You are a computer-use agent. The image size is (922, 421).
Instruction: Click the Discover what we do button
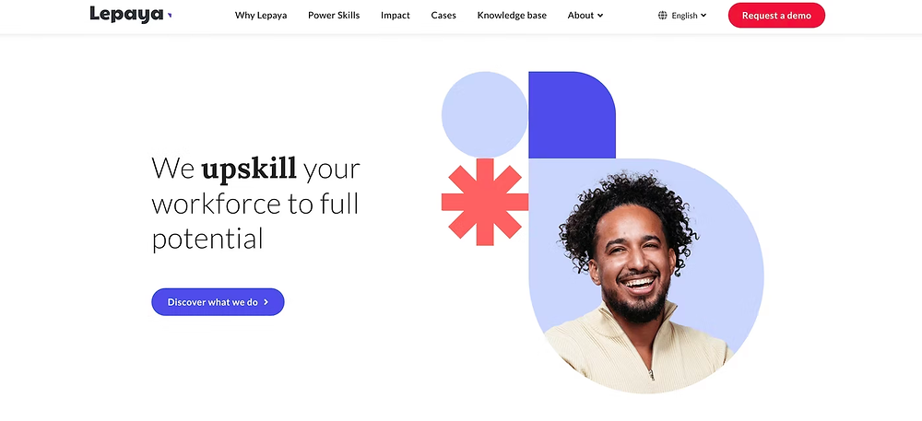pos(219,302)
